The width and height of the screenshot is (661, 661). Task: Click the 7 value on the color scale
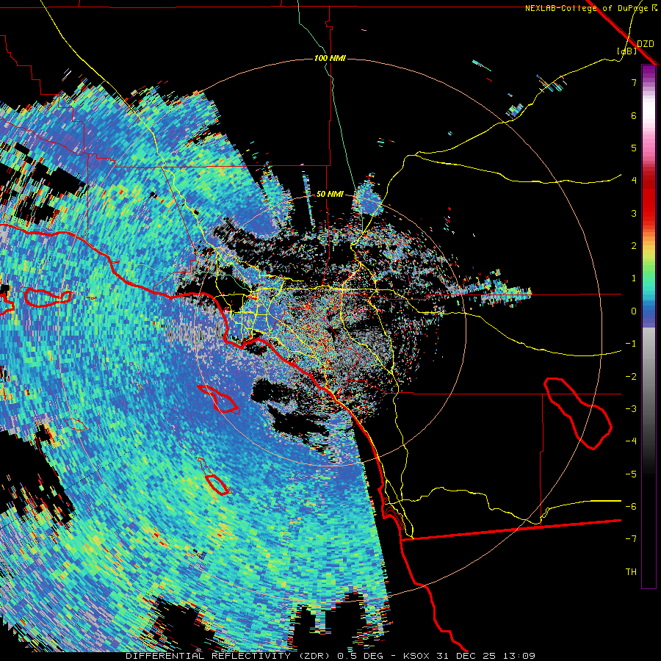pos(634,82)
